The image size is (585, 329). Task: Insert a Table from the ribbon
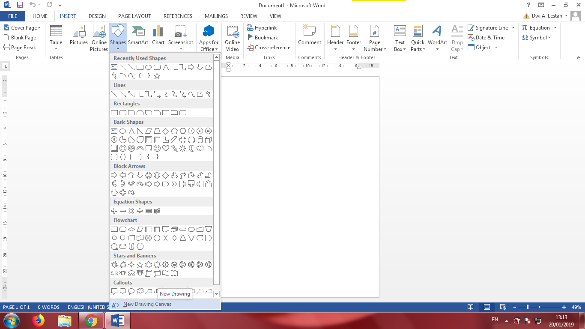(x=56, y=38)
